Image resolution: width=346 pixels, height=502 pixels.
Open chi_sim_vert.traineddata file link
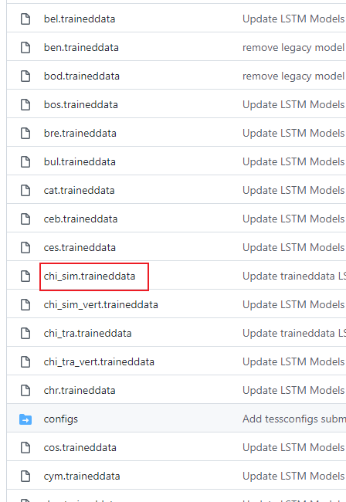coord(101,304)
